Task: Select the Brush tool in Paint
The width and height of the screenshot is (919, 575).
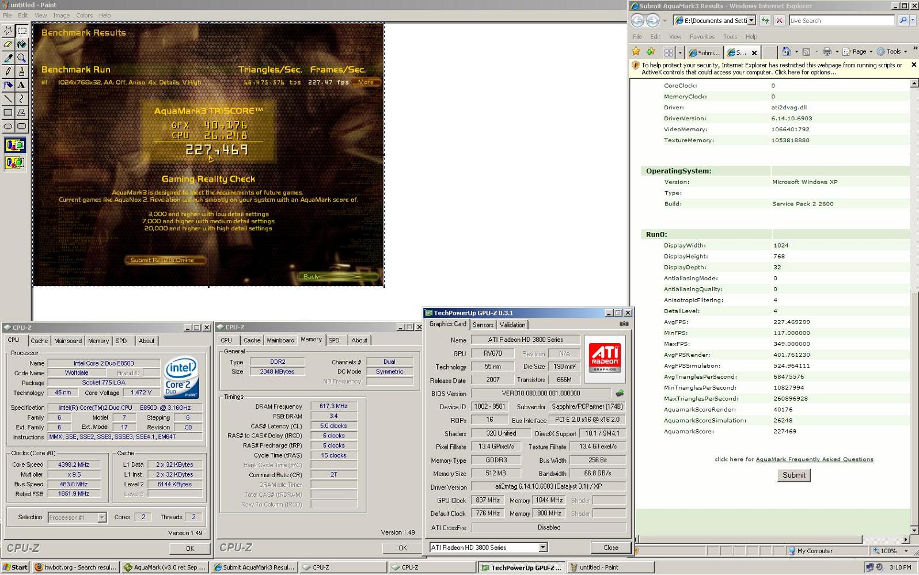Action: pos(22,72)
